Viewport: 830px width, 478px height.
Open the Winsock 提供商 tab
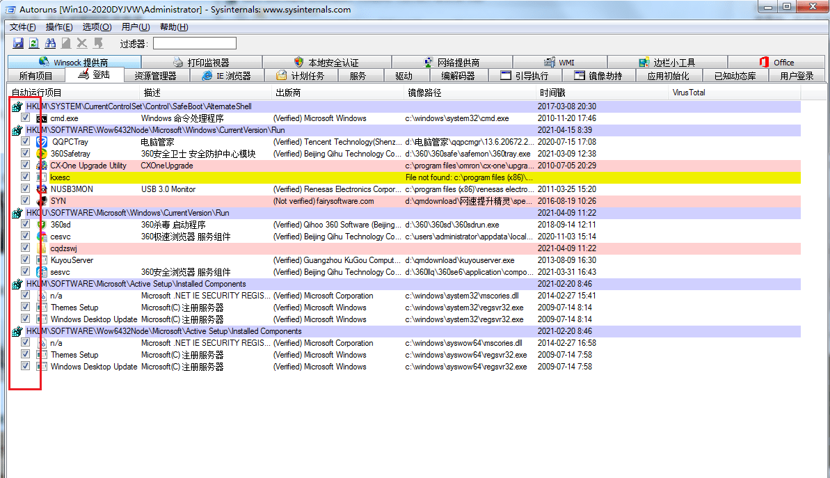(74, 62)
